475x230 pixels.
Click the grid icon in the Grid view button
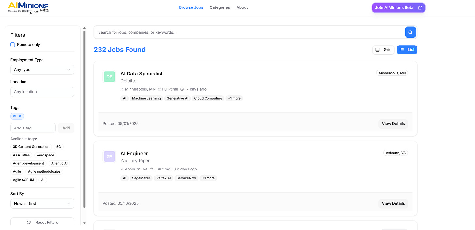[x=377, y=50]
